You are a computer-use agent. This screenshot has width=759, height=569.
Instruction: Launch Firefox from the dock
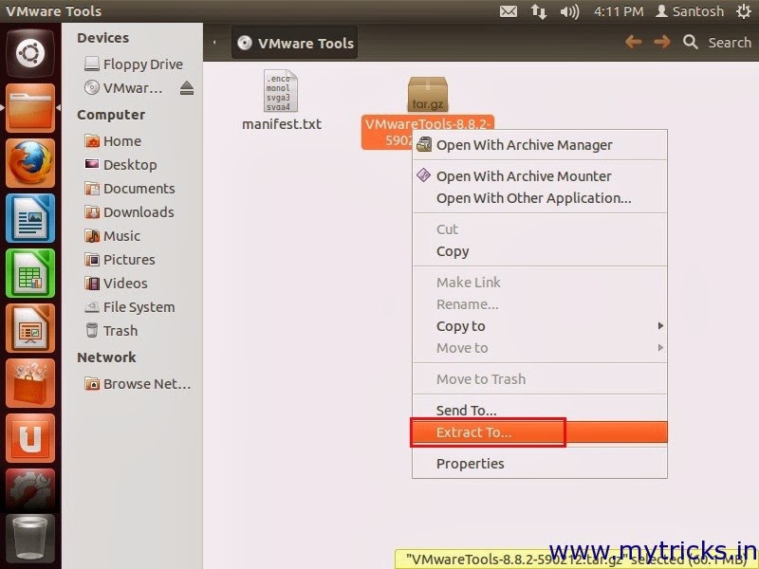pyautogui.click(x=30, y=163)
